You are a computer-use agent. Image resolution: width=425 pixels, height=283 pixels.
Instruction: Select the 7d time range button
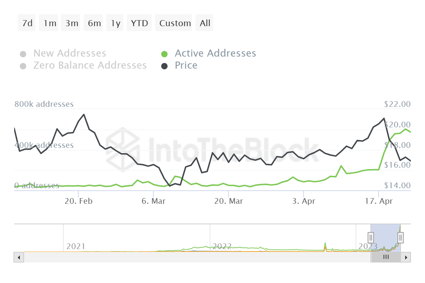(x=27, y=23)
